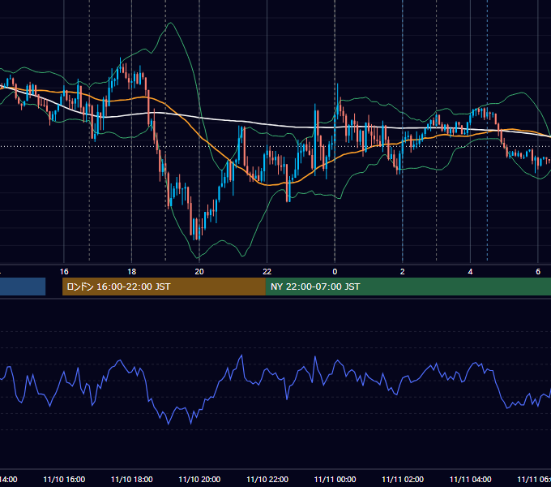Select the ロンドン 16:00-22:00 JST session bar

(164, 287)
